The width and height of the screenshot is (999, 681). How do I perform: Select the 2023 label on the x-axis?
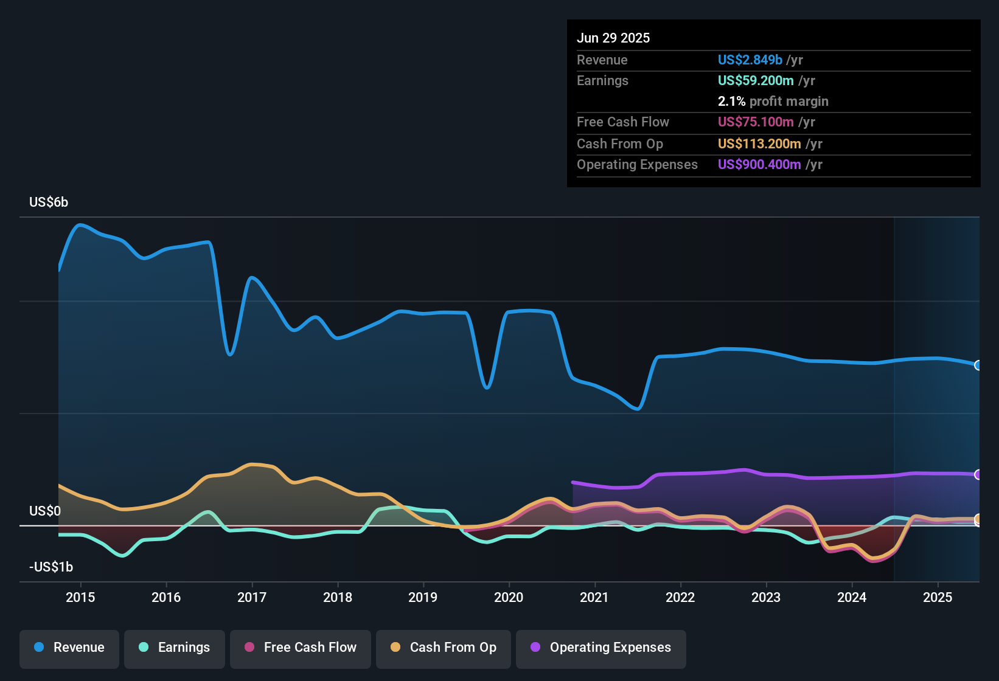766,597
